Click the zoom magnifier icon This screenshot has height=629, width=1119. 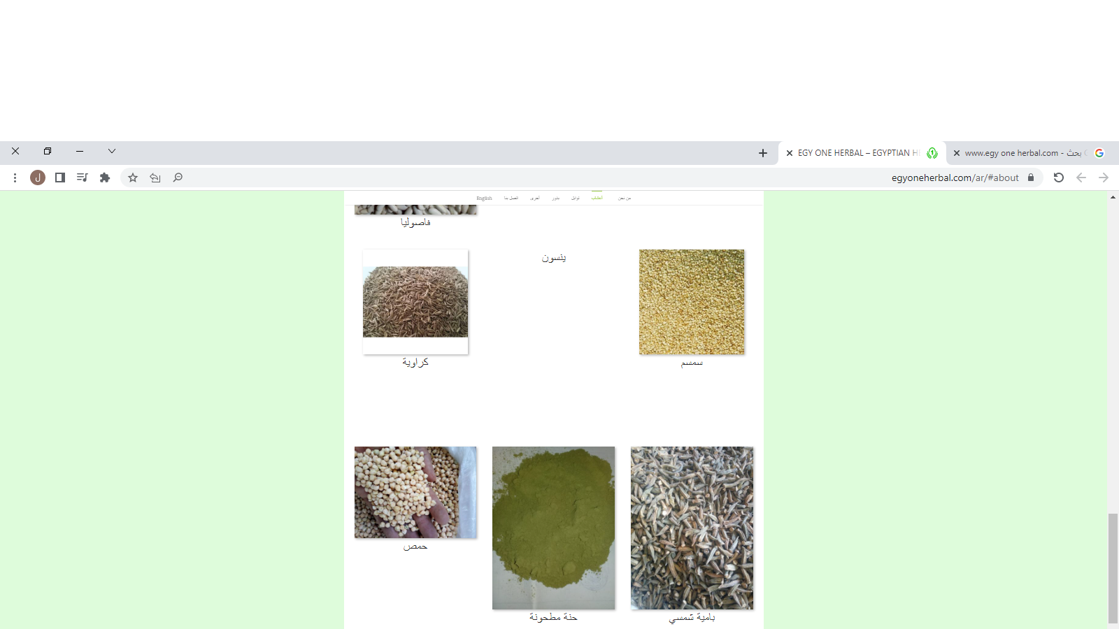point(178,178)
